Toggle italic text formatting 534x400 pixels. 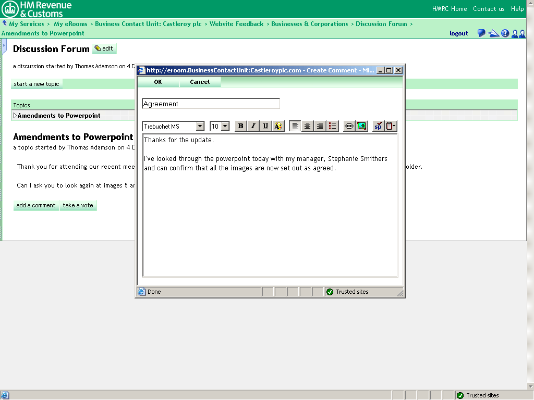[253, 126]
